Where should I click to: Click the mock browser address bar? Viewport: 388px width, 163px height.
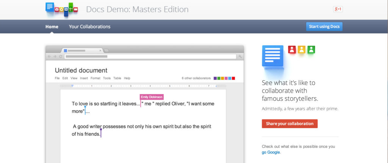[150, 56]
